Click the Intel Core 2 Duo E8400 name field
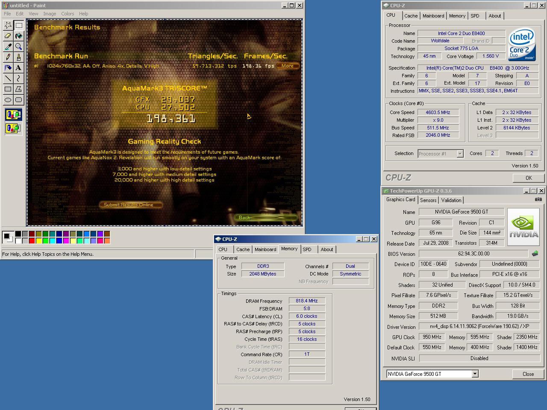Screen dimensions: 547x410 coord(461,33)
